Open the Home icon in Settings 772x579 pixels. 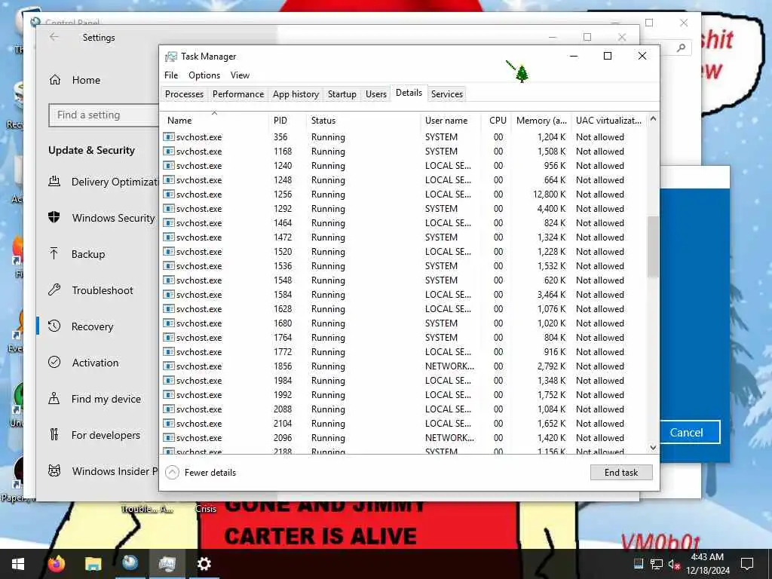click(55, 80)
